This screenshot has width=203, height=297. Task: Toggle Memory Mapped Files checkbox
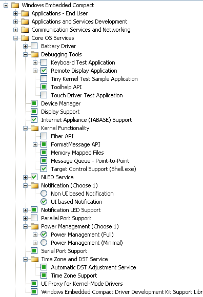[44, 153]
